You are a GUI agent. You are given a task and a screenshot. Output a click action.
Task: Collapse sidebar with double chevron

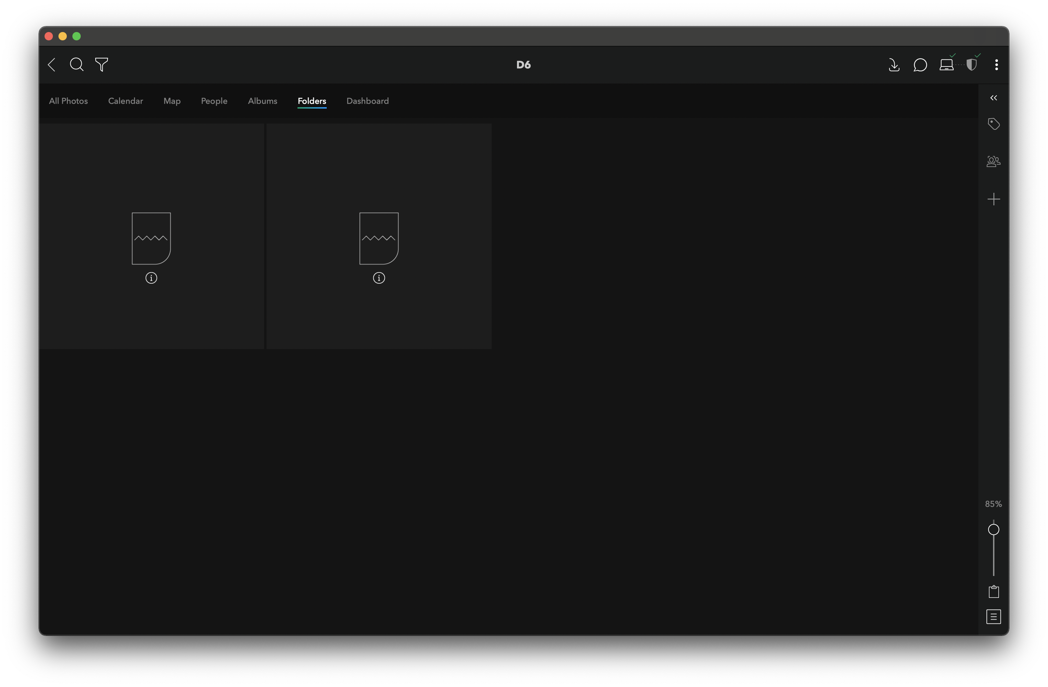point(993,98)
